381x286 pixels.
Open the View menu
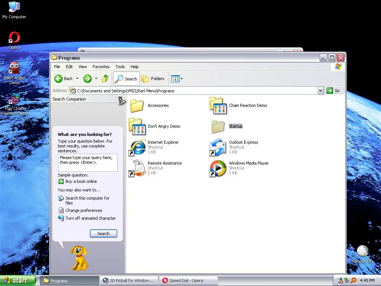[83, 67]
